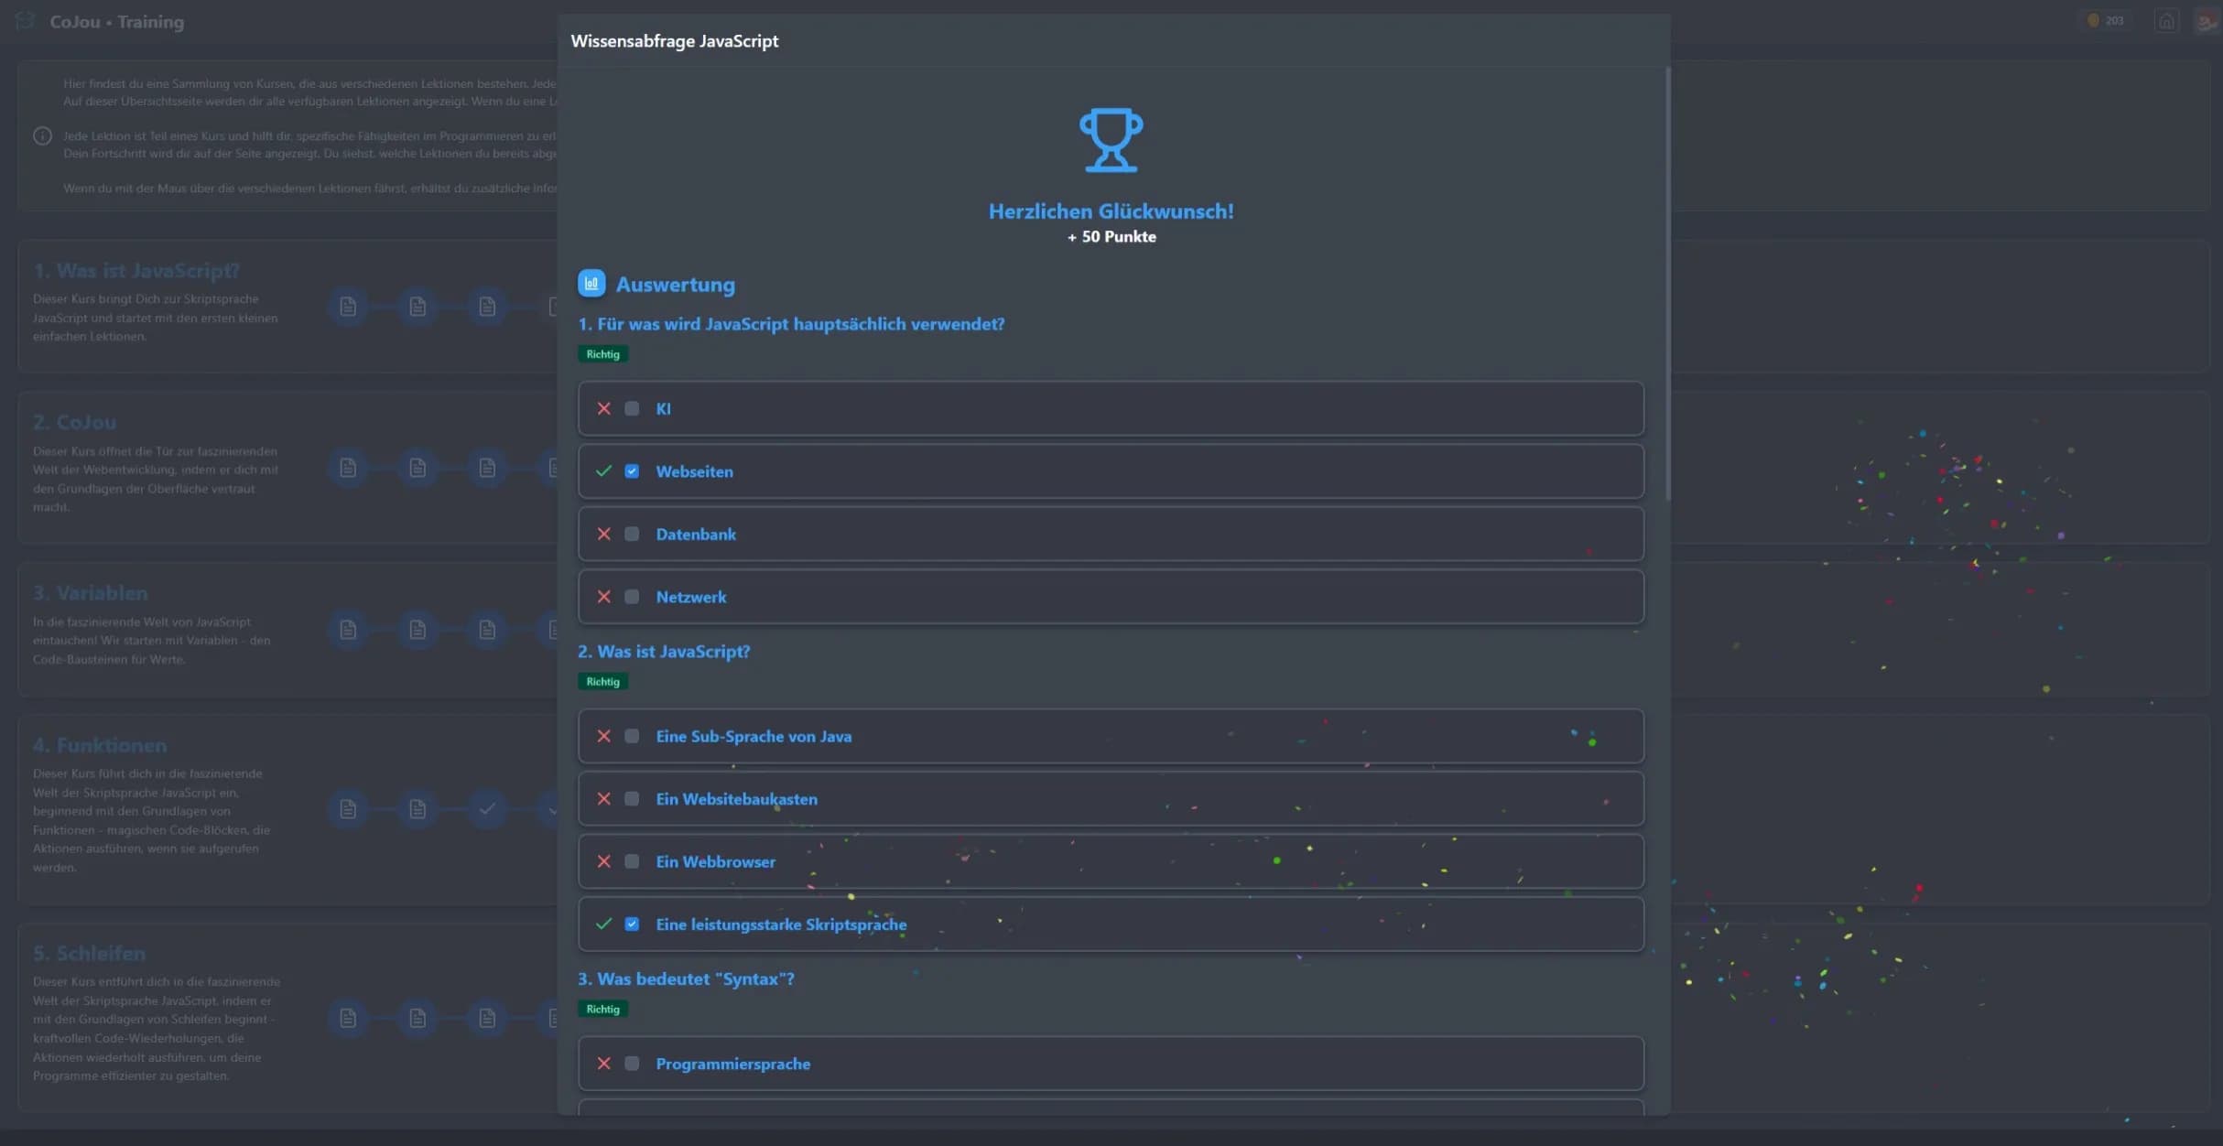Click the blue trophy icon

click(x=1111, y=140)
